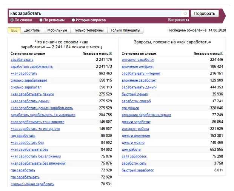Clear the search query with the X icon
This screenshot has width=234, height=191.
185,13
